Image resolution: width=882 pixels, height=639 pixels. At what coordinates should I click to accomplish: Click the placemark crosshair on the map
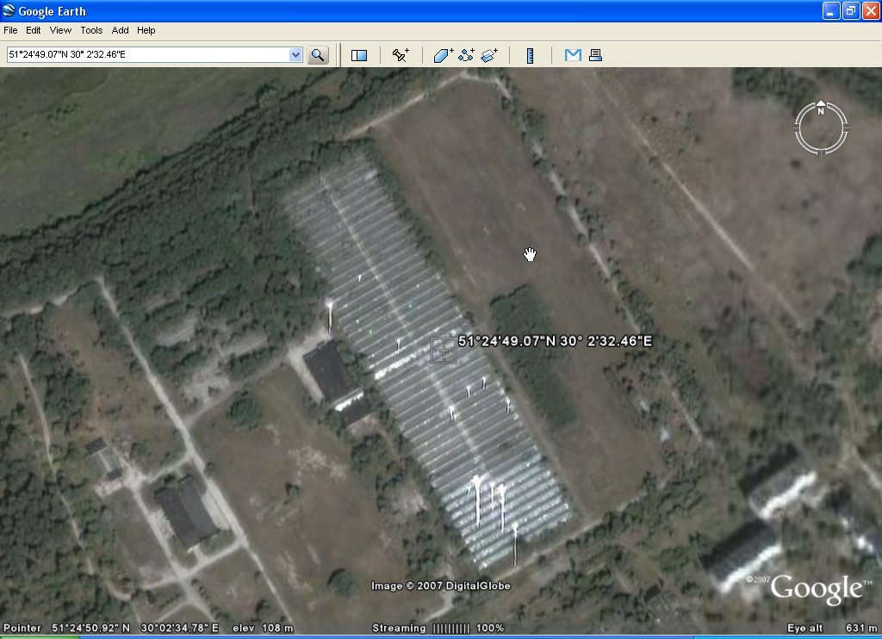click(x=444, y=351)
